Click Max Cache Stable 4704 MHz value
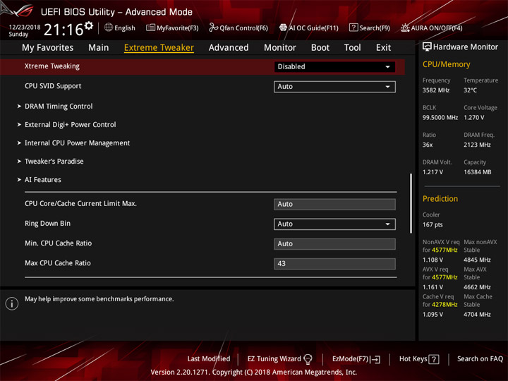The image size is (508, 381). (x=477, y=314)
